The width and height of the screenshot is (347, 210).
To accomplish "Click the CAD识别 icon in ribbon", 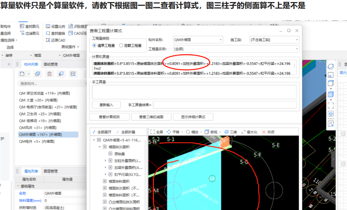I will coord(71,33).
